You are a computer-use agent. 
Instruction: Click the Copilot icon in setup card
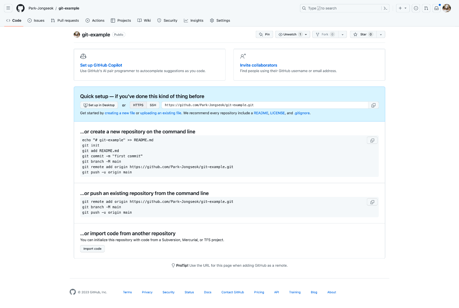[83, 56]
